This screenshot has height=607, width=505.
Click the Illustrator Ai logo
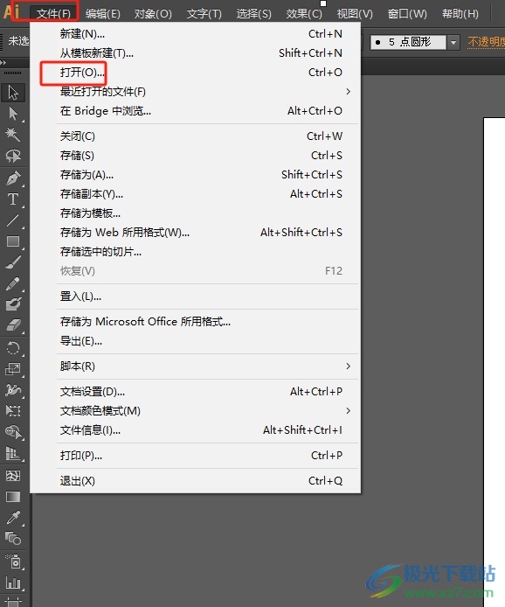point(11,10)
